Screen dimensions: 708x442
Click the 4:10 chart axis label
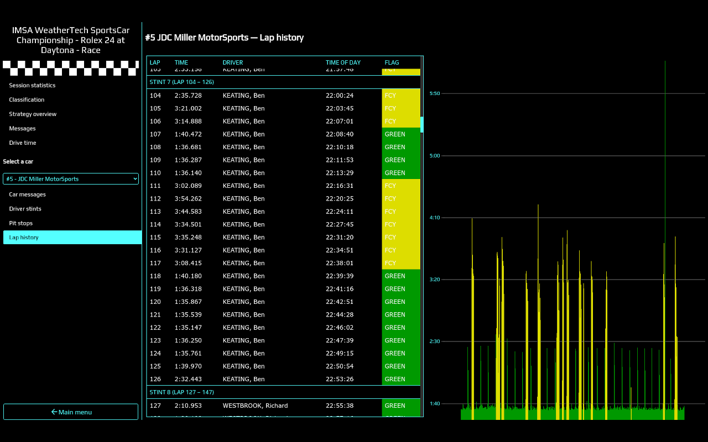[x=435, y=218]
